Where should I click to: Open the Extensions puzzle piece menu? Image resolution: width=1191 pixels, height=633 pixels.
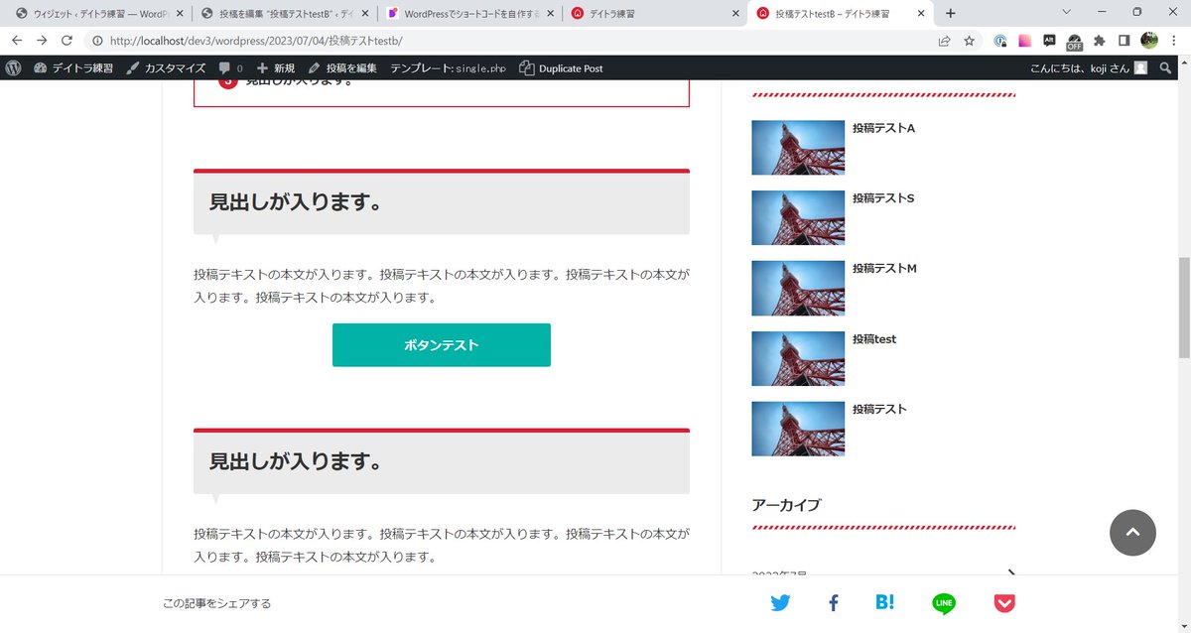[x=1100, y=41]
